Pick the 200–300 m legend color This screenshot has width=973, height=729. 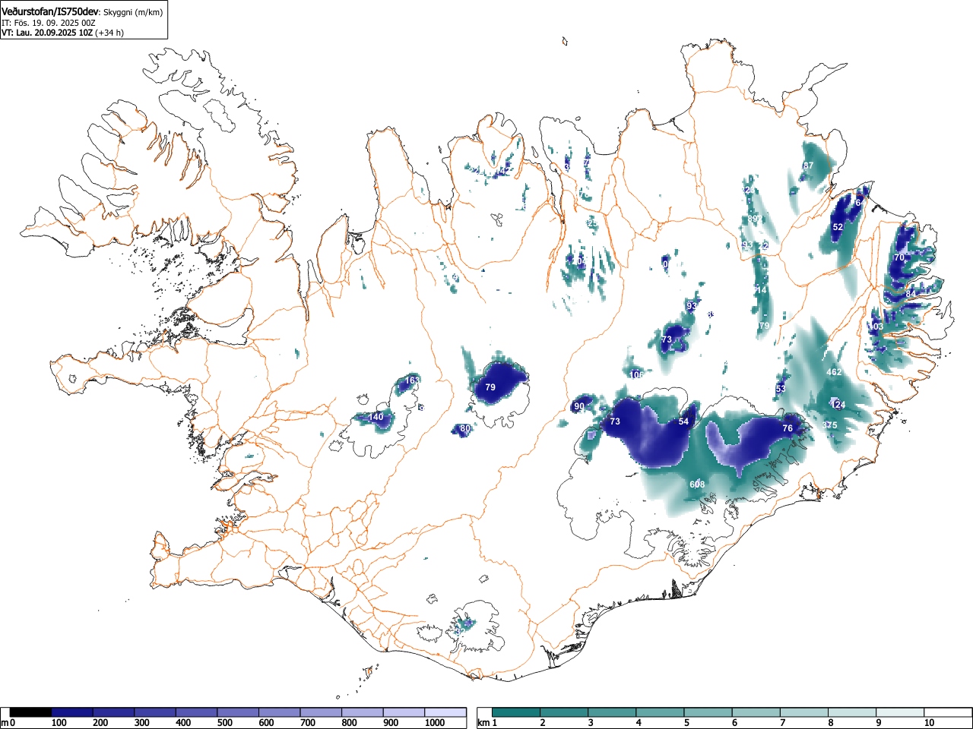(x=114, y=712)
